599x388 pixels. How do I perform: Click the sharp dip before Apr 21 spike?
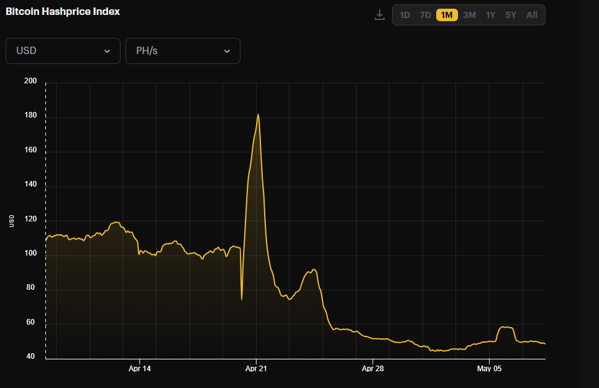point(242,299)
